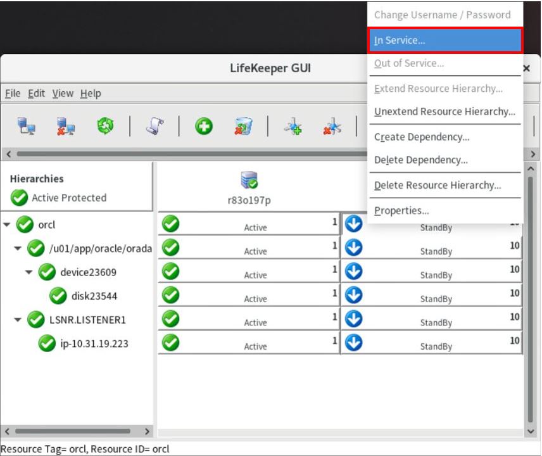Image resolution: width=542 pixels, height=456 pixels.
Task: Choose Create Dependency... menu entry
Action: coord(445,137)
